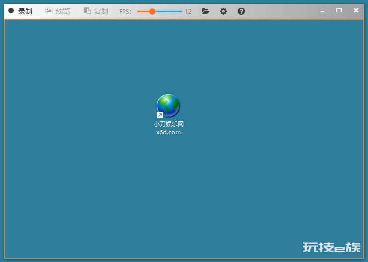Open settings via the gear icon
Viewport: 368px width, 262px height.
tap(223, 11)
